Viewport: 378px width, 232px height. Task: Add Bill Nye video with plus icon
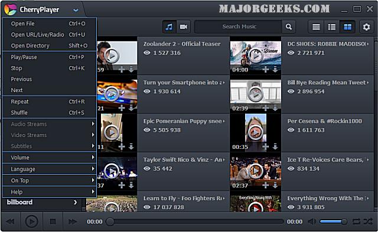265,108
